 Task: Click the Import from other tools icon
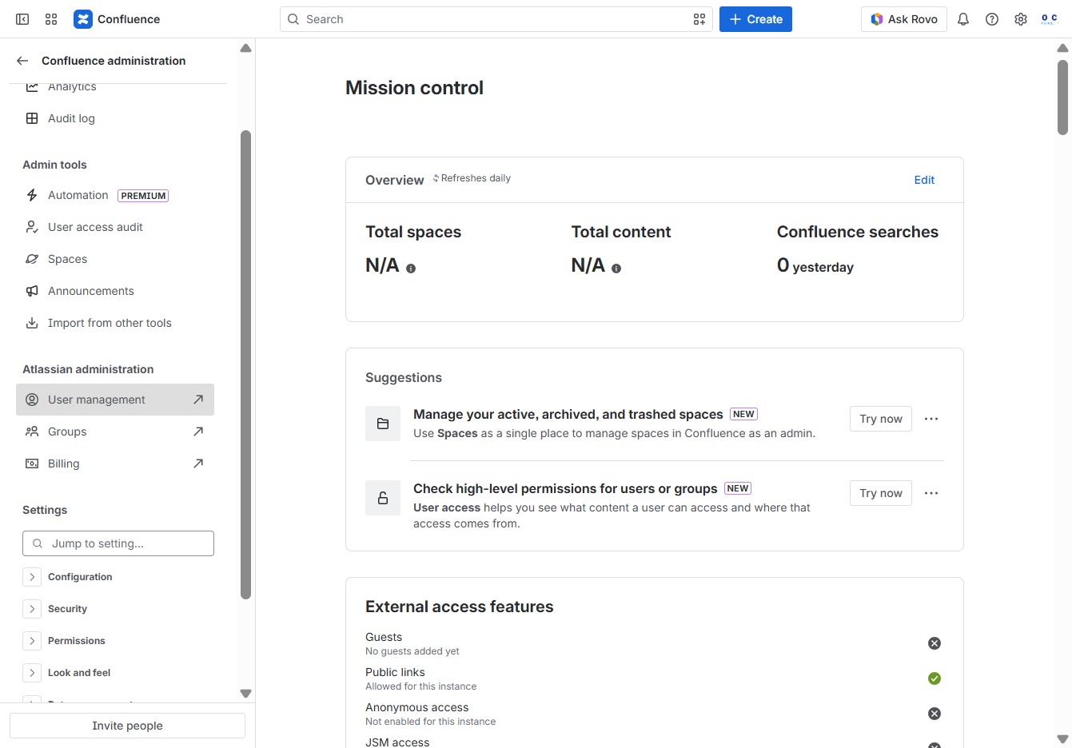coord(32,323)
